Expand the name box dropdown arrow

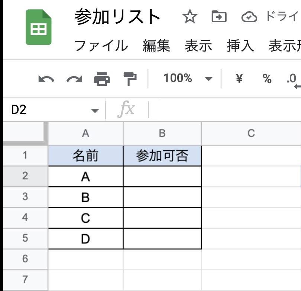click(95, 111)
